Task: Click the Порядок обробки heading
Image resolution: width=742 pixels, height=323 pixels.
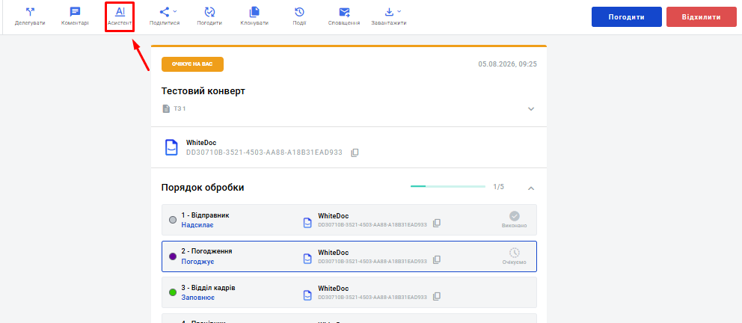Action: pyautogui.click(x=203, y=188)
